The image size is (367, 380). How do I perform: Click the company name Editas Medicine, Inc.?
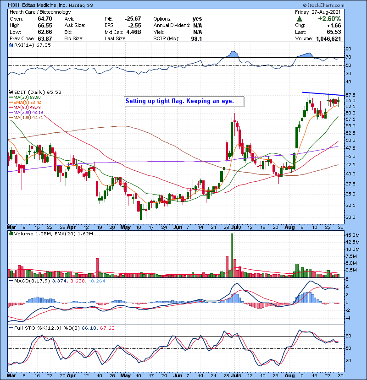(x=44, y=5)
